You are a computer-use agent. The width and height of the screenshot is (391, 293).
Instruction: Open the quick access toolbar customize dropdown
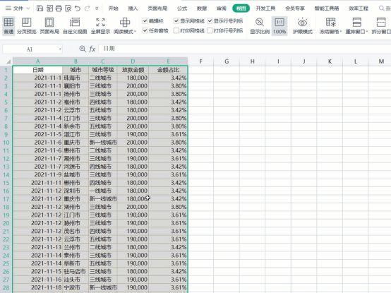97,8
